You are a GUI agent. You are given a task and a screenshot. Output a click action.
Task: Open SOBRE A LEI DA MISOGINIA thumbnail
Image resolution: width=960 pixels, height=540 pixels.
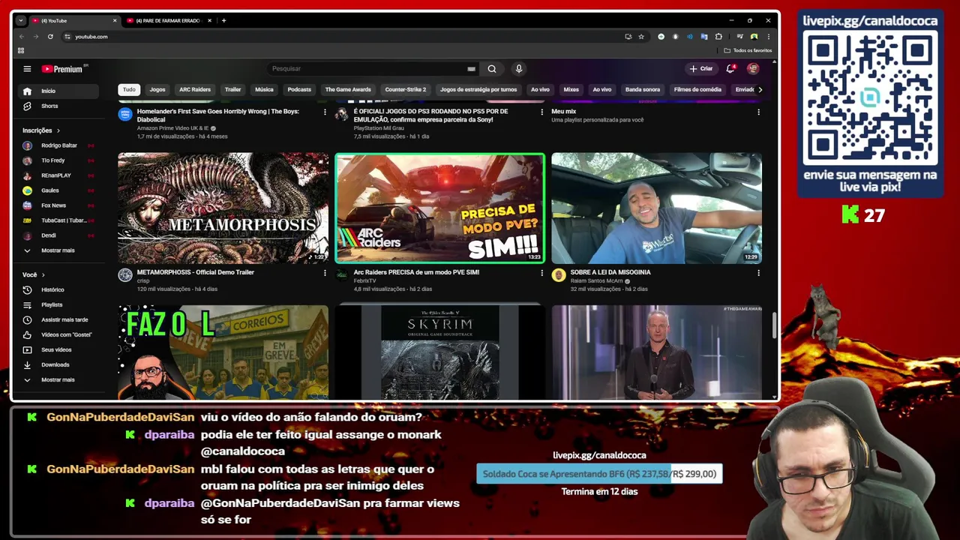(656, 208)
